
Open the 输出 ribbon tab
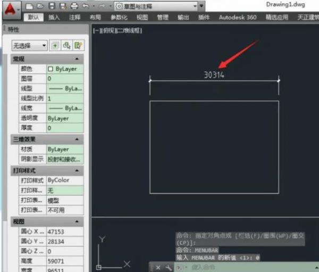183,18
